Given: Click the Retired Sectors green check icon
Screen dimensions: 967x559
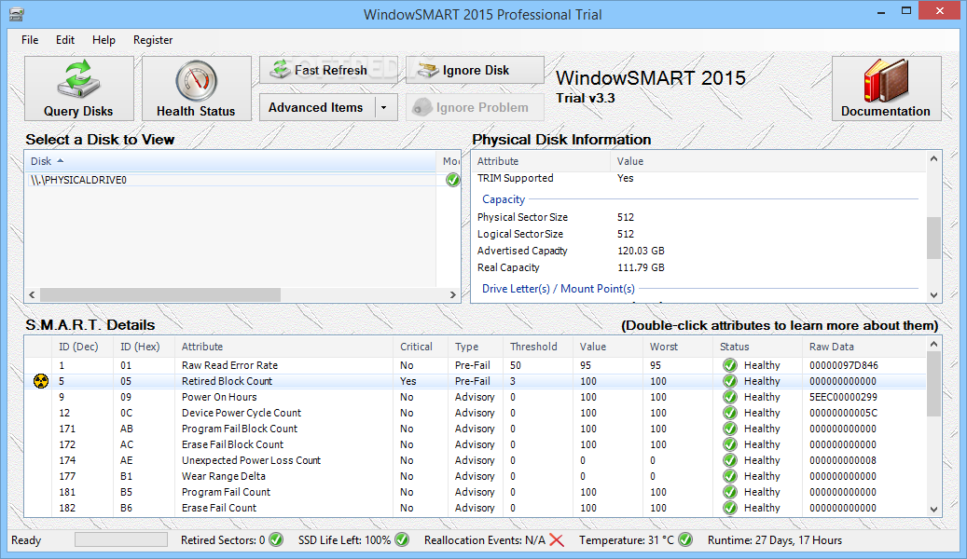Looking at the screenshot, I should 276,539.
